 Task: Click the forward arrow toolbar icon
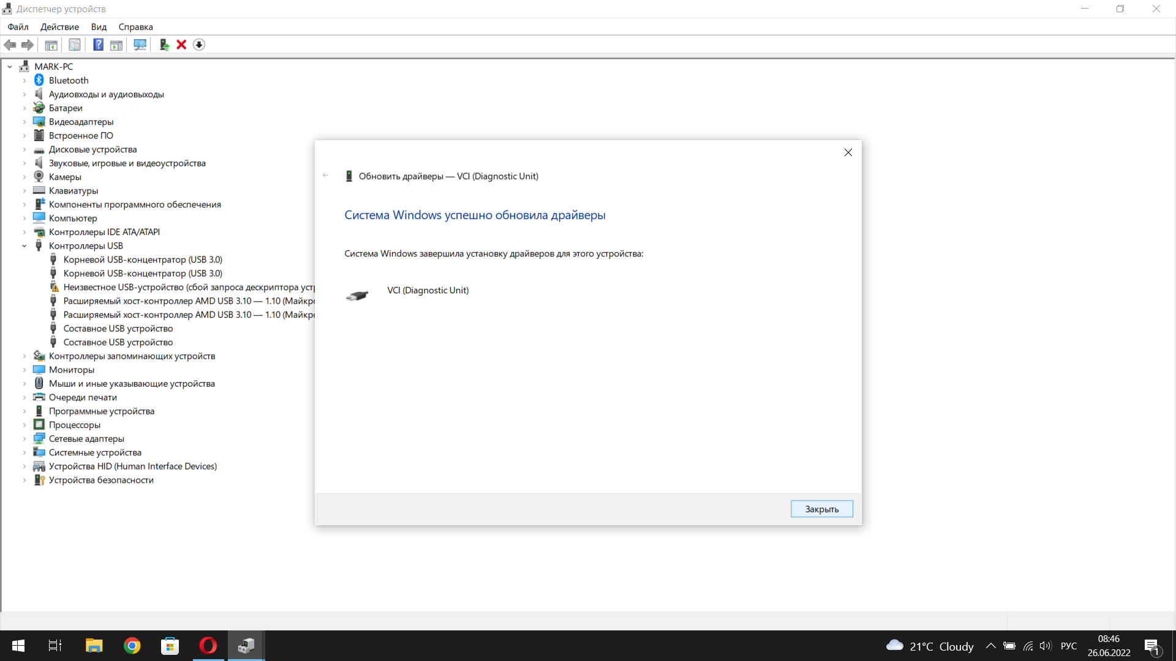point(28,45)
